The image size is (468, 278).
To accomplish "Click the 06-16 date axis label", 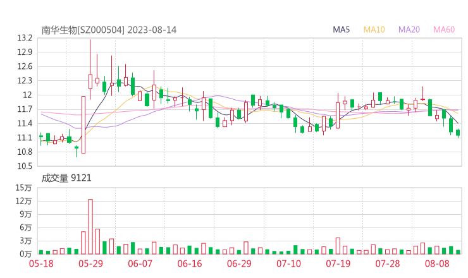I will click(190, 263).
